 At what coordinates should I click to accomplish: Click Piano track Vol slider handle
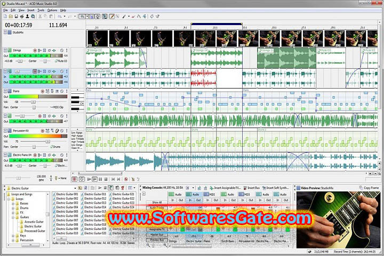(x=33, y=102)
